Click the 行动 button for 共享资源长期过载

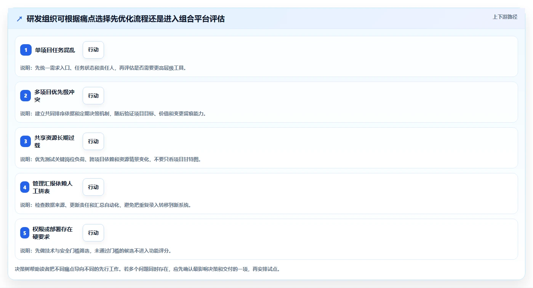[93, 141]
